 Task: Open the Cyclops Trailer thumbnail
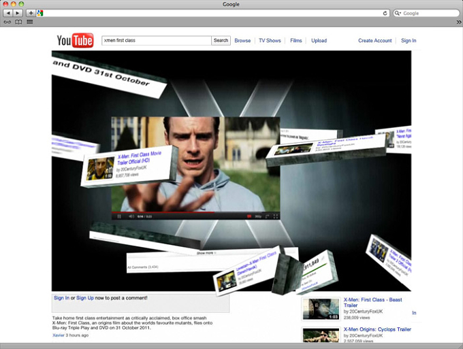[321, 335]
